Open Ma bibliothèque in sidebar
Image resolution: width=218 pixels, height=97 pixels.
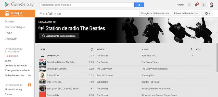[x=15, y=27]
